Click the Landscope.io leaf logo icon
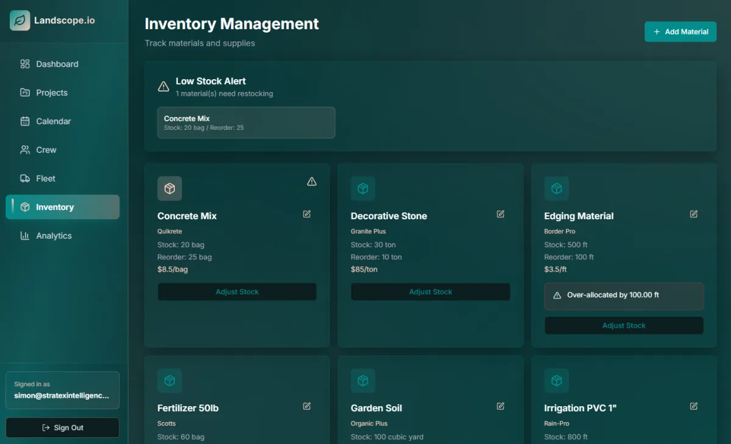Viewport: 731px width, 444px height. tap(20, 20)
